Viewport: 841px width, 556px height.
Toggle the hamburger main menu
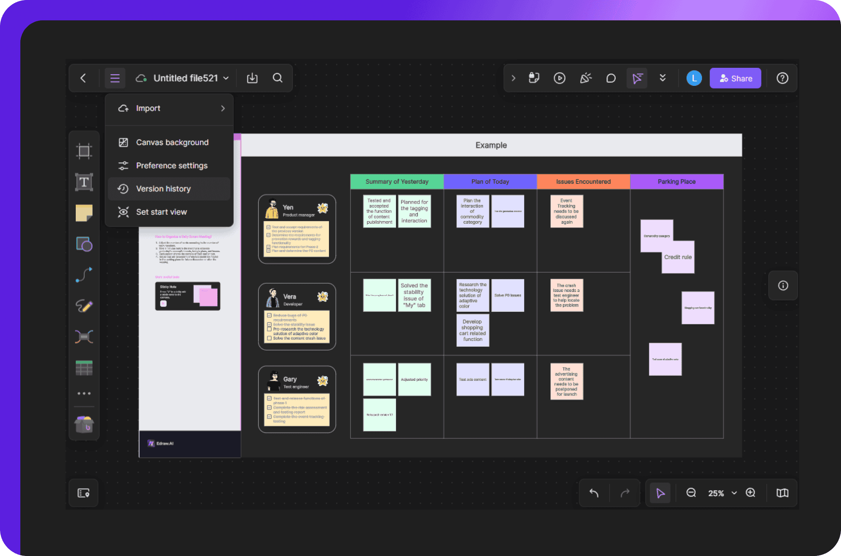115,78
